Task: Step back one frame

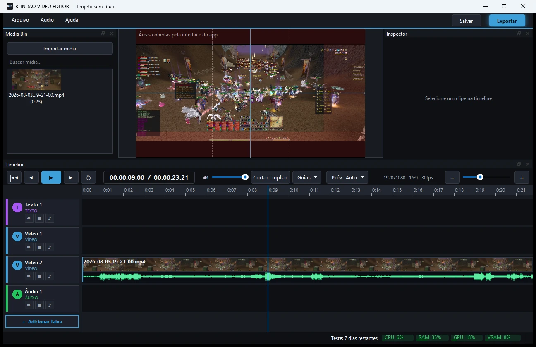Action: (x=31, y=177)
